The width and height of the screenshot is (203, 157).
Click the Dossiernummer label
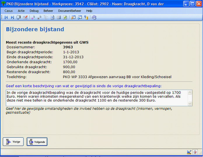coord(21,47)
